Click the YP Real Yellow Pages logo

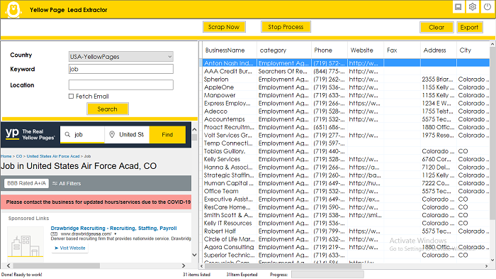pos(30,134)
